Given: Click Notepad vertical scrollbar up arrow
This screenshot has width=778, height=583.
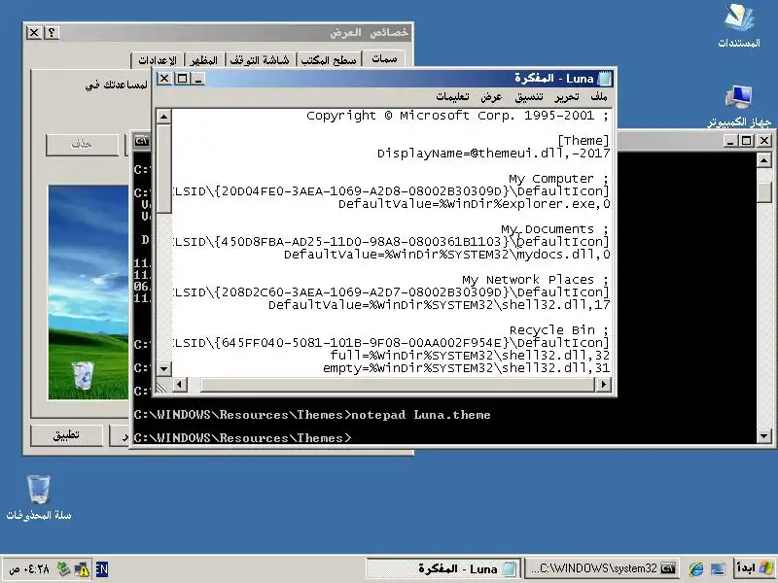Looking at the screenshot, I should (163, 117).
